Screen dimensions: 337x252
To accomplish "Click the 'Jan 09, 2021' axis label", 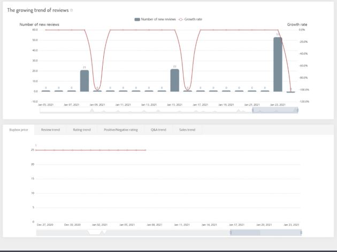I will [97, 105].
